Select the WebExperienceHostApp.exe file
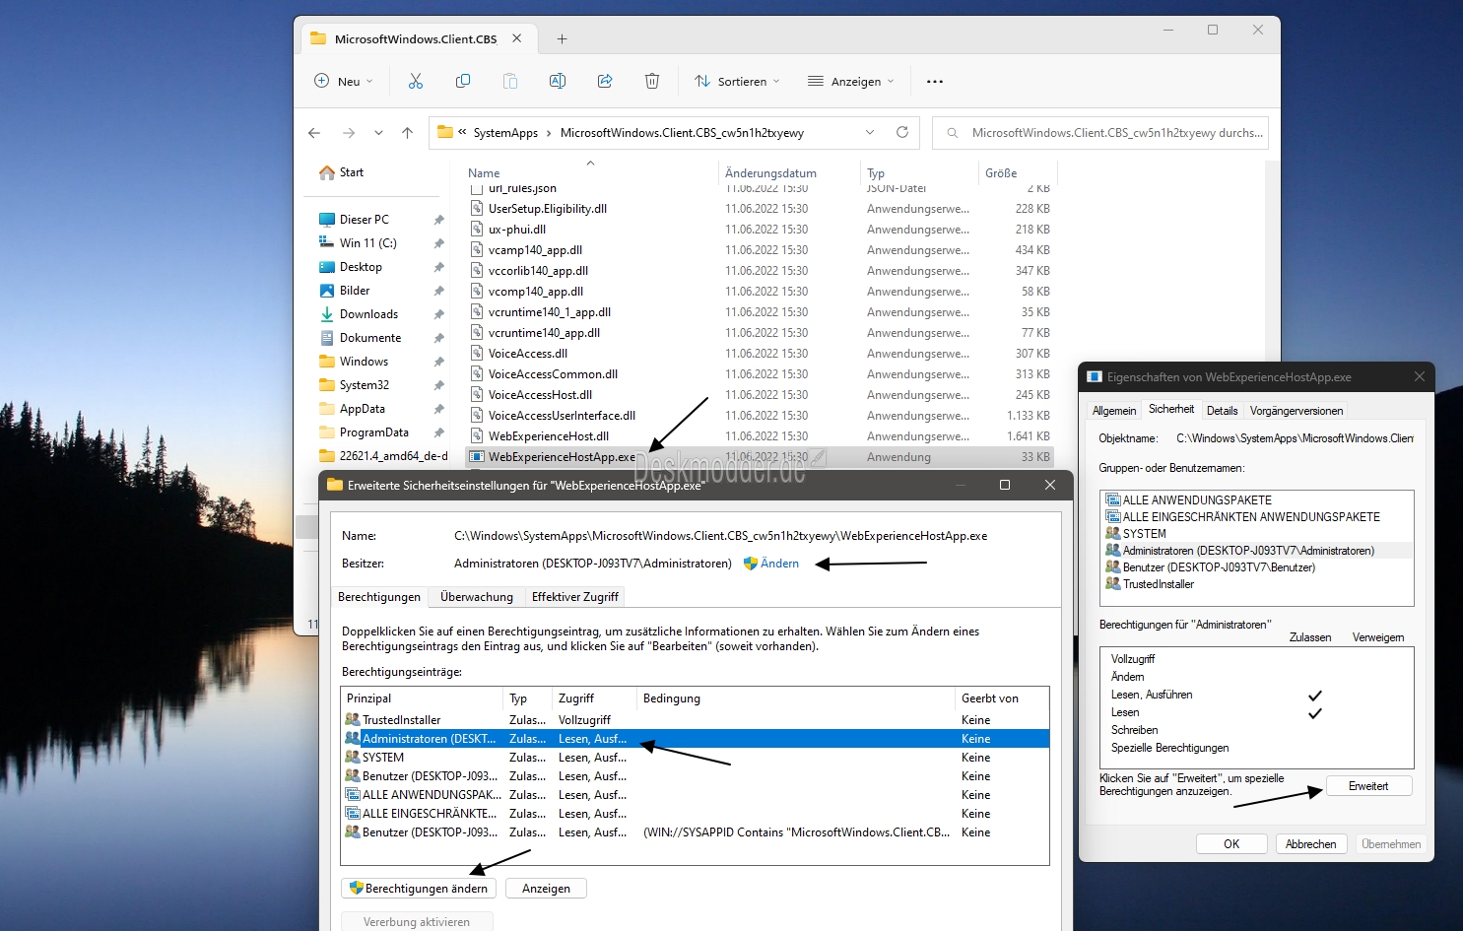1463x931 pixels. (x=759, y=457)
